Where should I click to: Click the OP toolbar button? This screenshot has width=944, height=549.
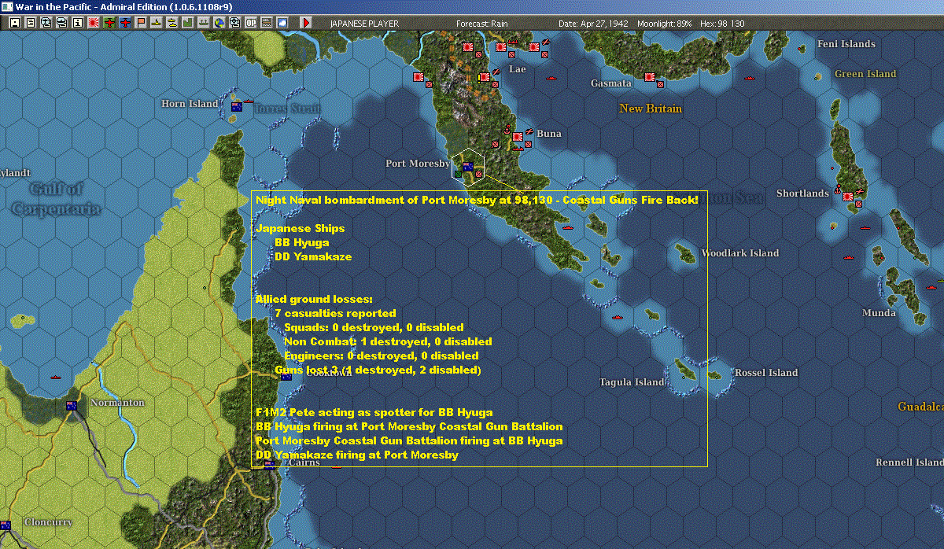tap(250, 23)
